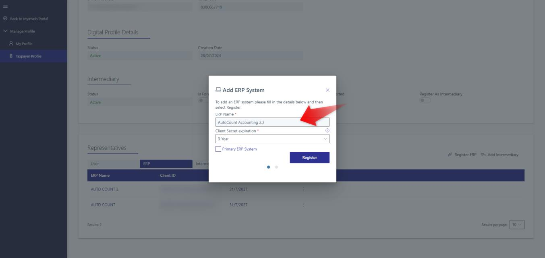Change the Results per page dropdown
Viewport: 545px width, 258px height.
tap(517, 225)
